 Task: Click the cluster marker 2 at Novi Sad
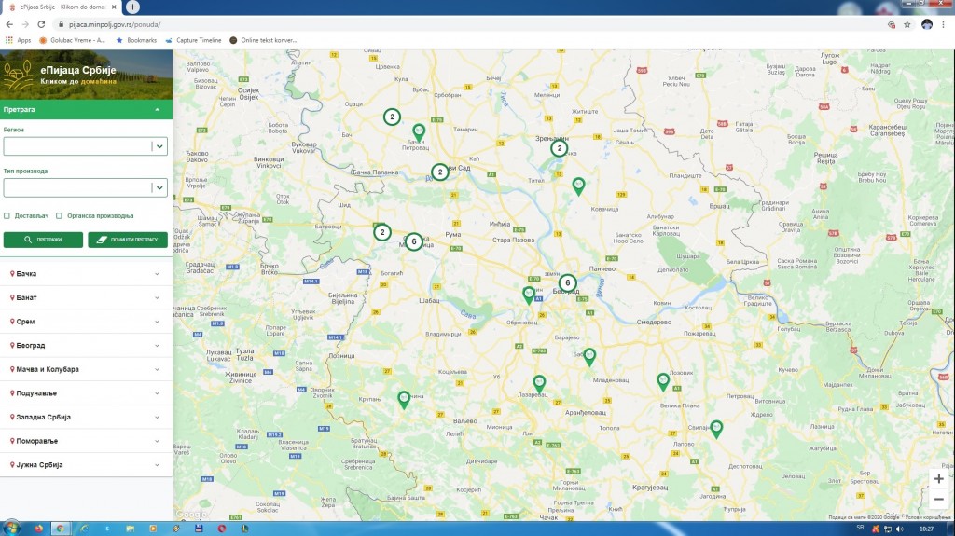[440, 172]
